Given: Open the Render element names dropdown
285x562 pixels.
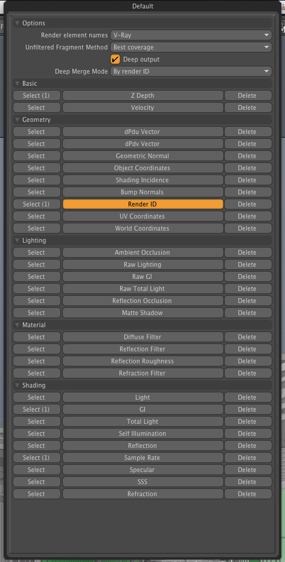Looking at the screenshot, I should coord(191,35).
